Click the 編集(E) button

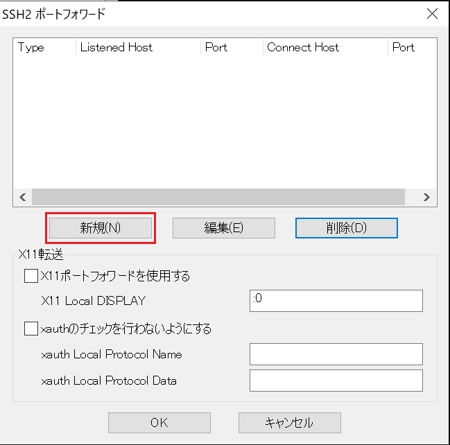click(x=223, y=228)
